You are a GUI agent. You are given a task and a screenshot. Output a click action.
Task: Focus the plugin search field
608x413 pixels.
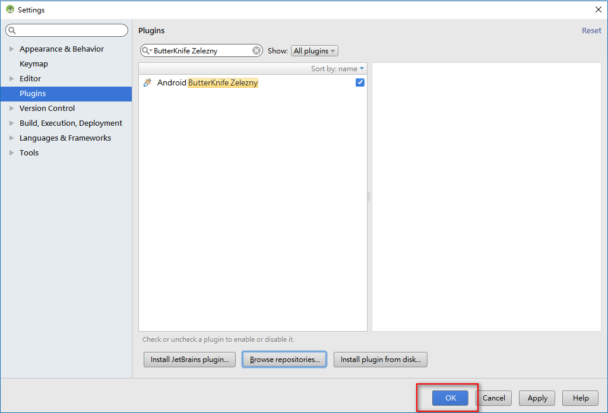[201, 51]
